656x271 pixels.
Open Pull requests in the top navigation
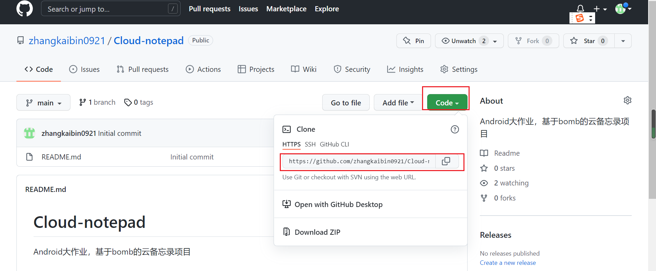click(210, 9)
